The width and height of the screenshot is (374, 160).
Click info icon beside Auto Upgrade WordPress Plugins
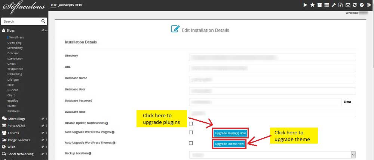point(113,132)
